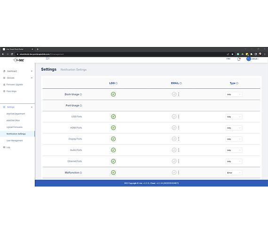The image size is (268, 235).
Task: Open three-dot email options for Malfunction row
Action: coord(179,172)
